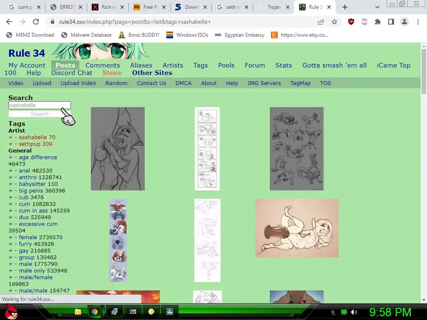Go back to the previous page
427x320 pixels.
[x=9, y=22]
